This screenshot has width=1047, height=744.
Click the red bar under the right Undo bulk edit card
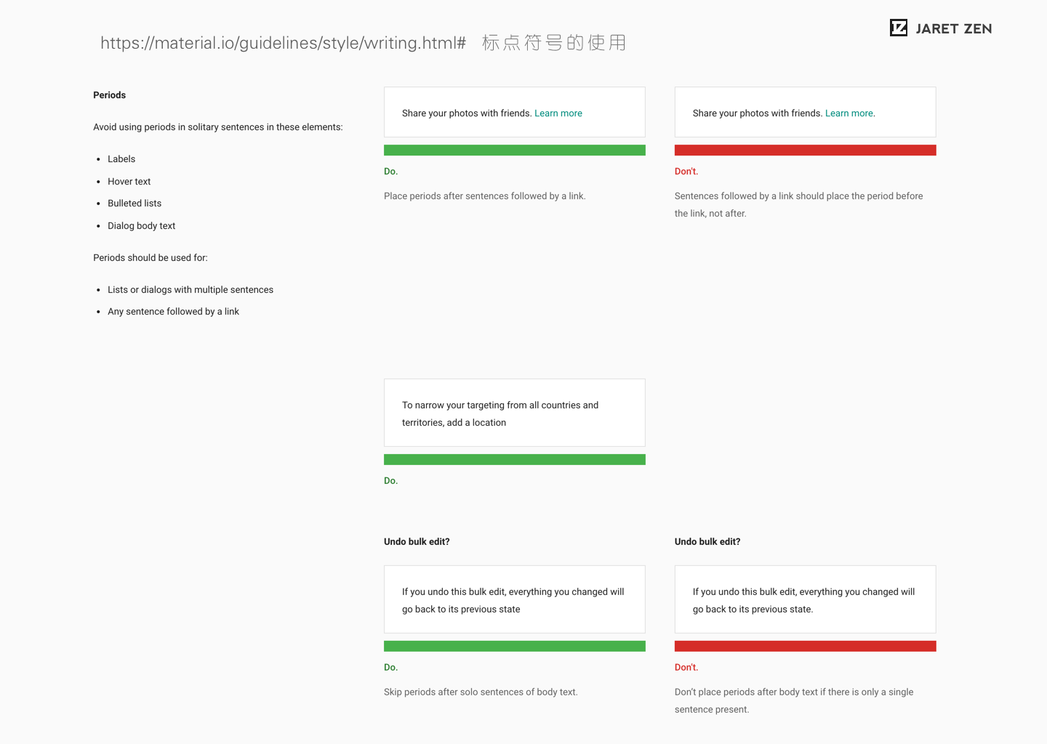pos(805,646)
